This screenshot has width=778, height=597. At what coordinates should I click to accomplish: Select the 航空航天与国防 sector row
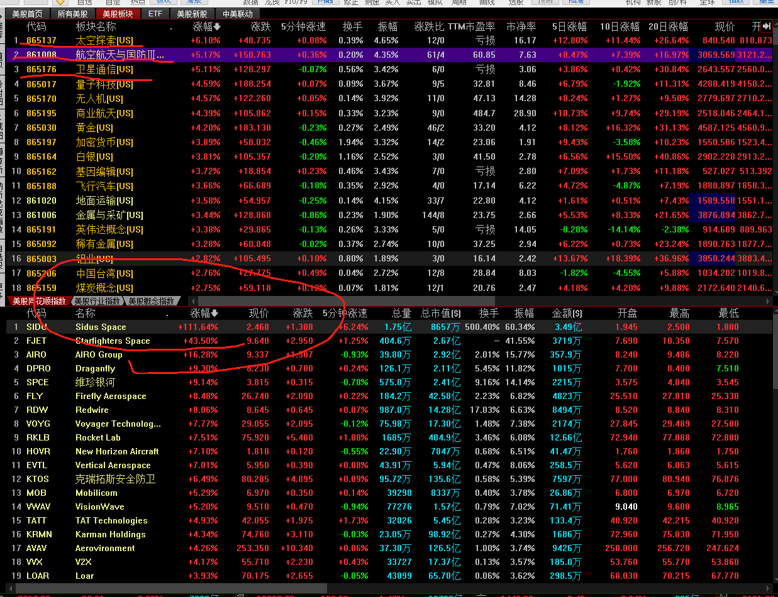(389, 55)
